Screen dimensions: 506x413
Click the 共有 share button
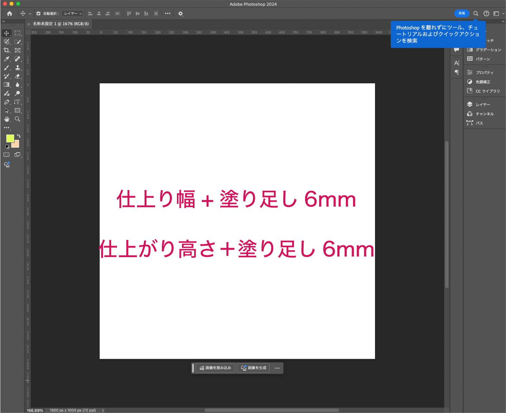point(462,13)
